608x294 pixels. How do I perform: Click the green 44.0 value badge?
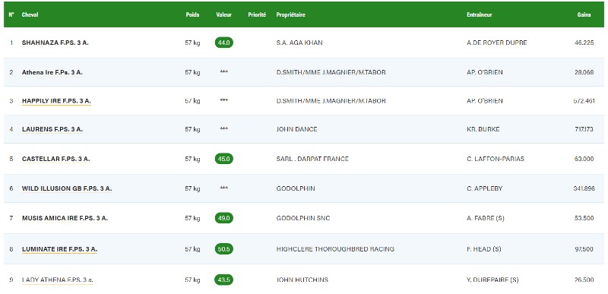click(x=223, y=43)
